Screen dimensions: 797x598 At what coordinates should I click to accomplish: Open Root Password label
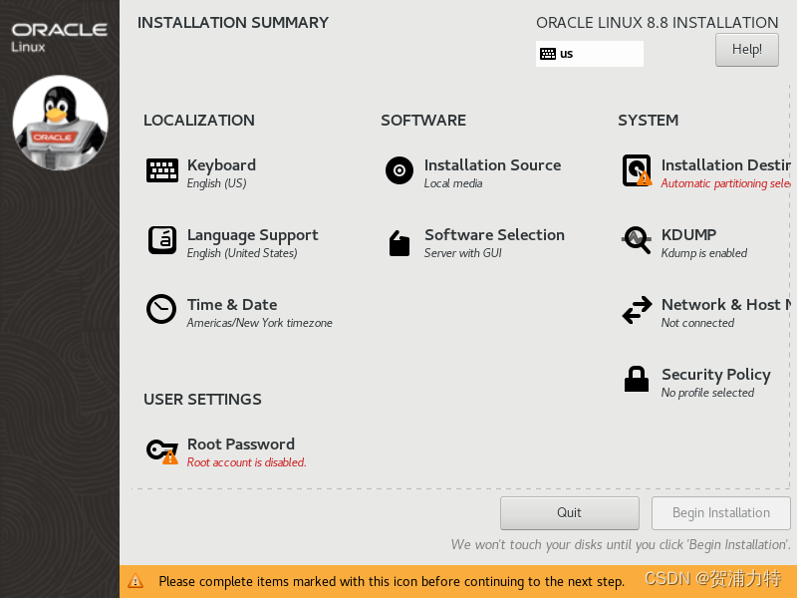coord(241,444)
